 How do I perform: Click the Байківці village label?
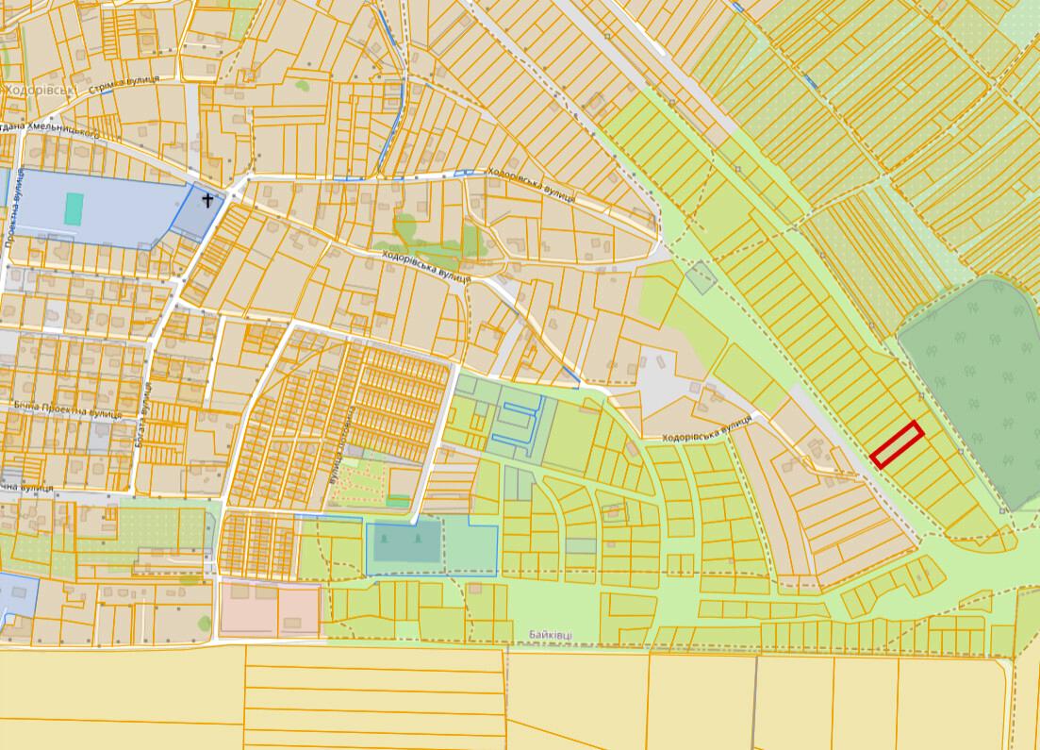click(551, 635)
